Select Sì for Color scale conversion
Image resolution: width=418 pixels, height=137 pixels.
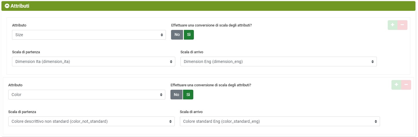click(188, 95)
